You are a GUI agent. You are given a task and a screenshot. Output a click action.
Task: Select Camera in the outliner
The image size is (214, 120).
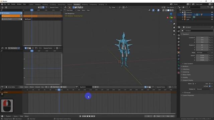[x=189, y=17]
